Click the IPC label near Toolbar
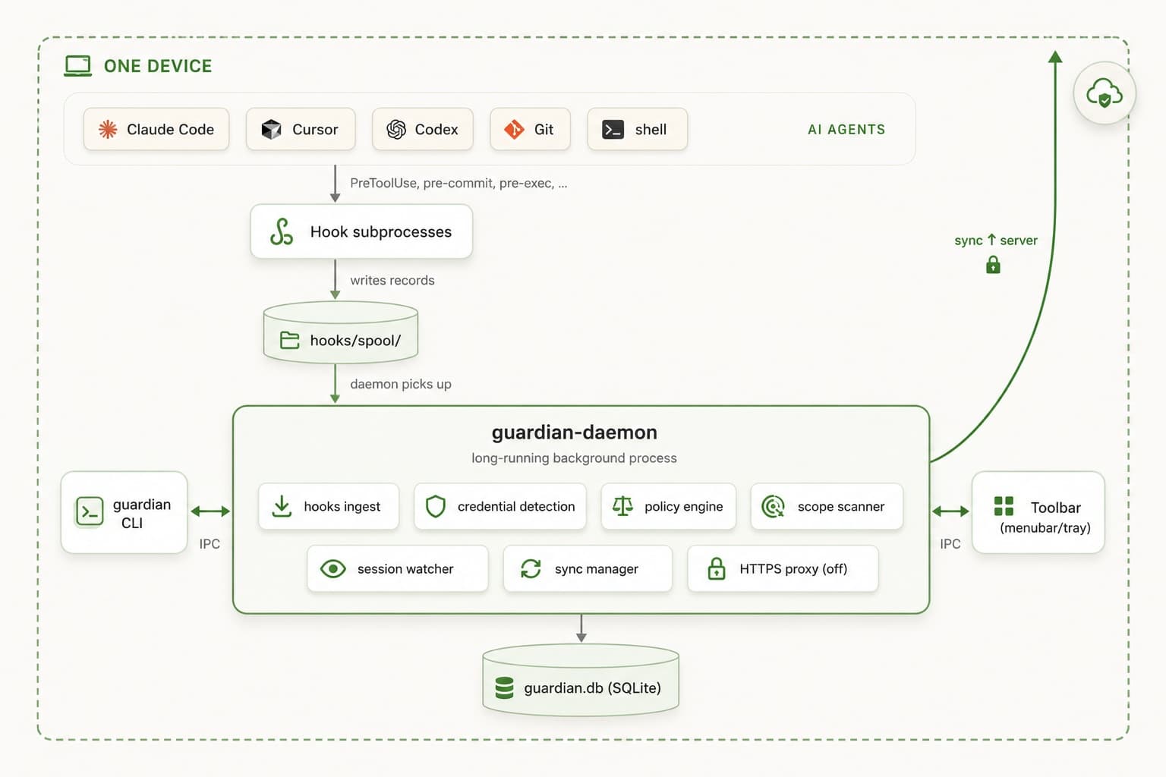The width and height of the screenshot is (1166, 777). [x=950, y=544]
